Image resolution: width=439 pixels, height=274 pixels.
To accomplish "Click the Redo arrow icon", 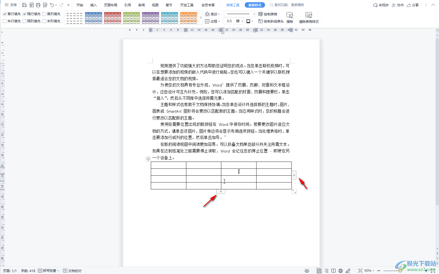I will click(x=61, y=5).
